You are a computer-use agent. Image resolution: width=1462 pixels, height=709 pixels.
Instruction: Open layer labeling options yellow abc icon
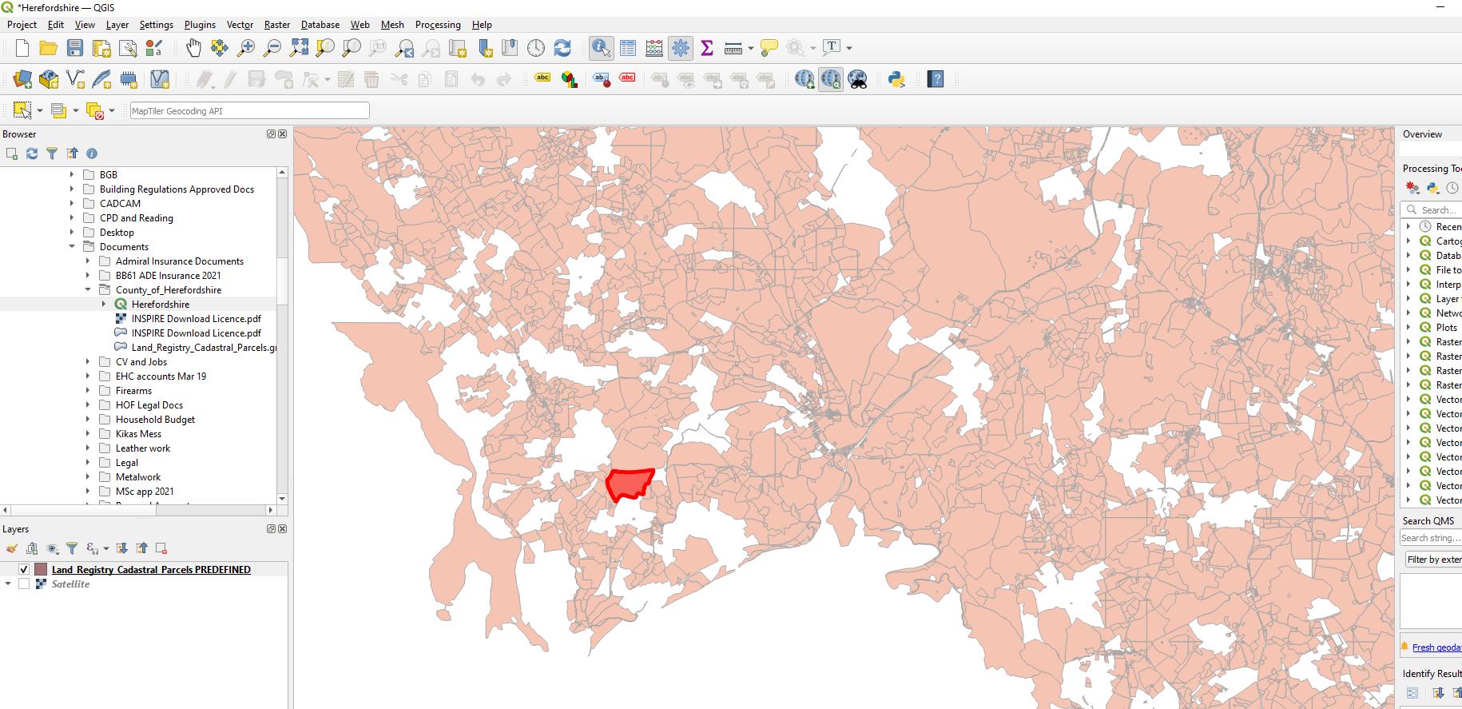click(543, 78)
